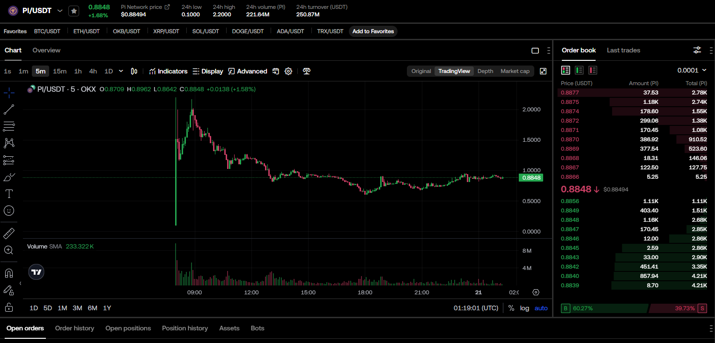Click Add to Favorites button
The image size is (715, 343).
(x=373, y=31)
